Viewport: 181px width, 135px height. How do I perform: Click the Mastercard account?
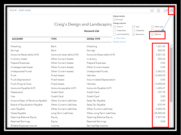click(x=17, y=92)
